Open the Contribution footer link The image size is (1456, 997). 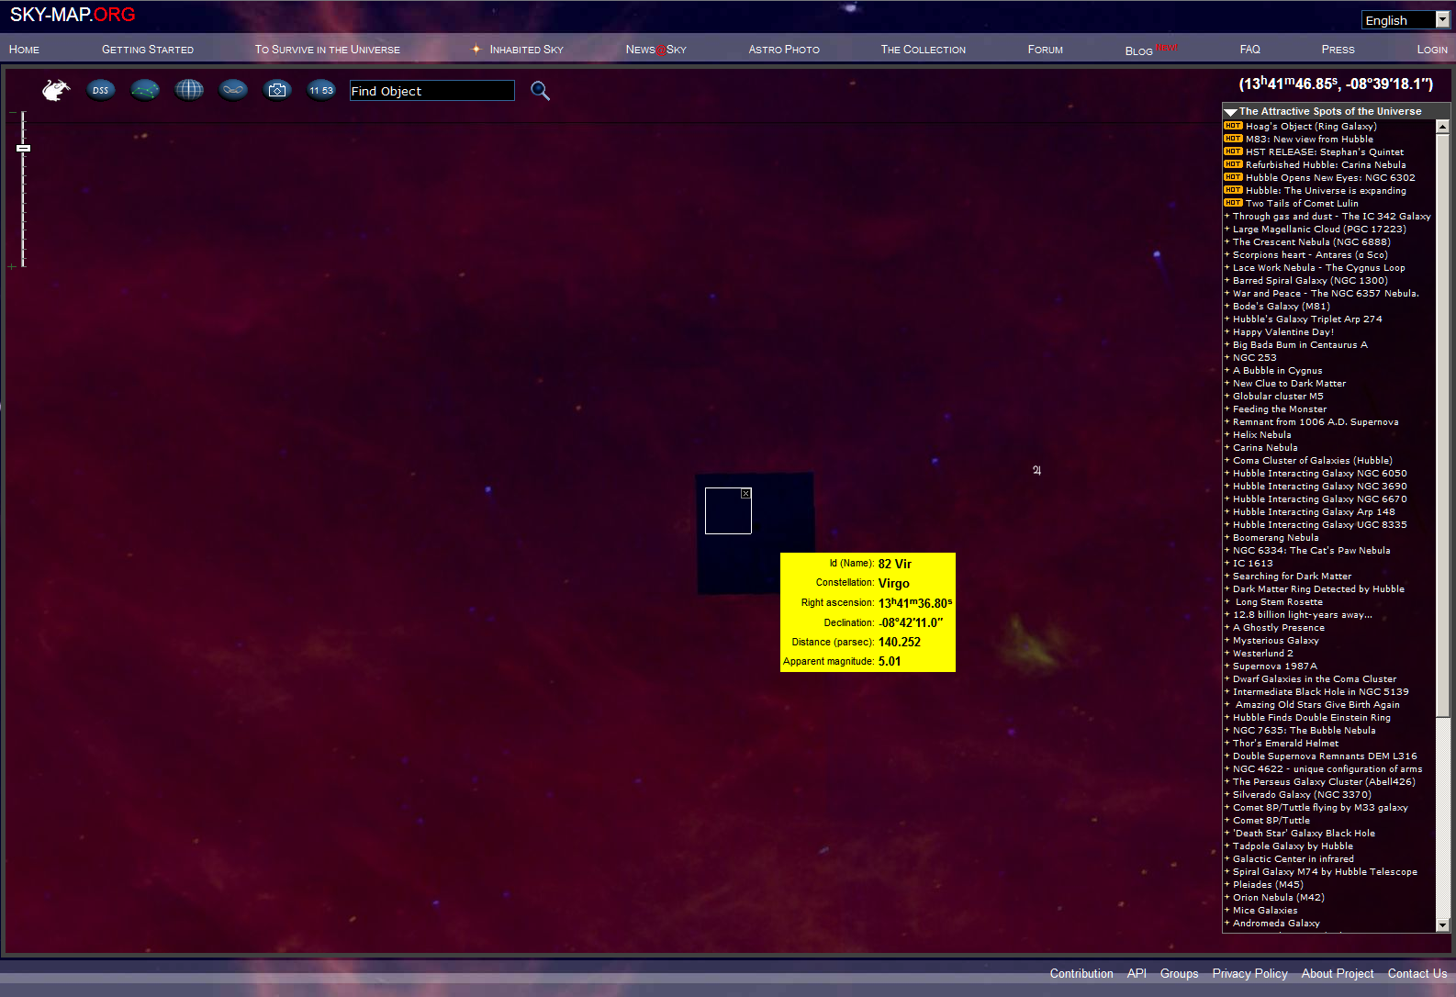[x=1081, y=974]
